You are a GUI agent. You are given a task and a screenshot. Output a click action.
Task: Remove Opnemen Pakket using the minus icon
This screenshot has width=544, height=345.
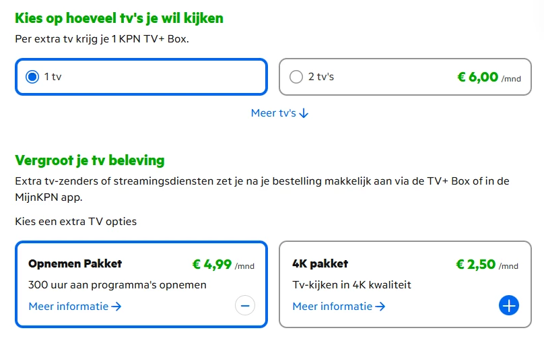click(245, 306)
